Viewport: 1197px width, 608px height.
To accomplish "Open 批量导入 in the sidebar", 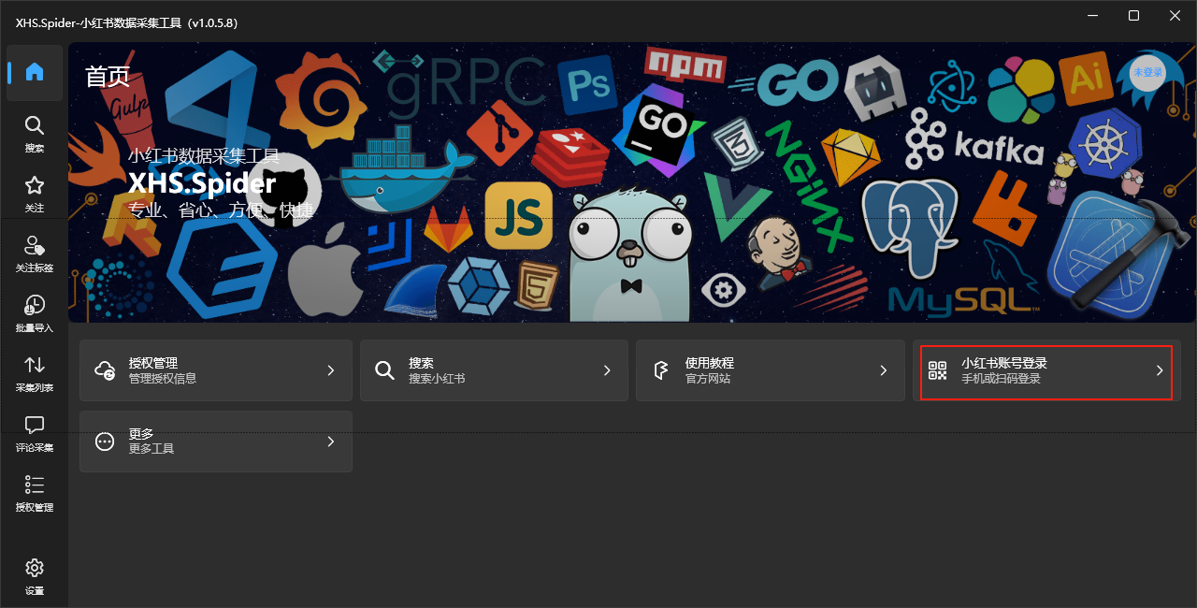I will click(x=35, y=313).
